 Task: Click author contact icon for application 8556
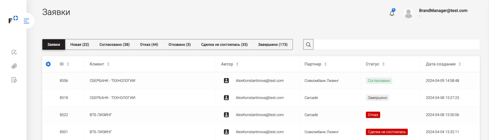[x=226, y=81]
